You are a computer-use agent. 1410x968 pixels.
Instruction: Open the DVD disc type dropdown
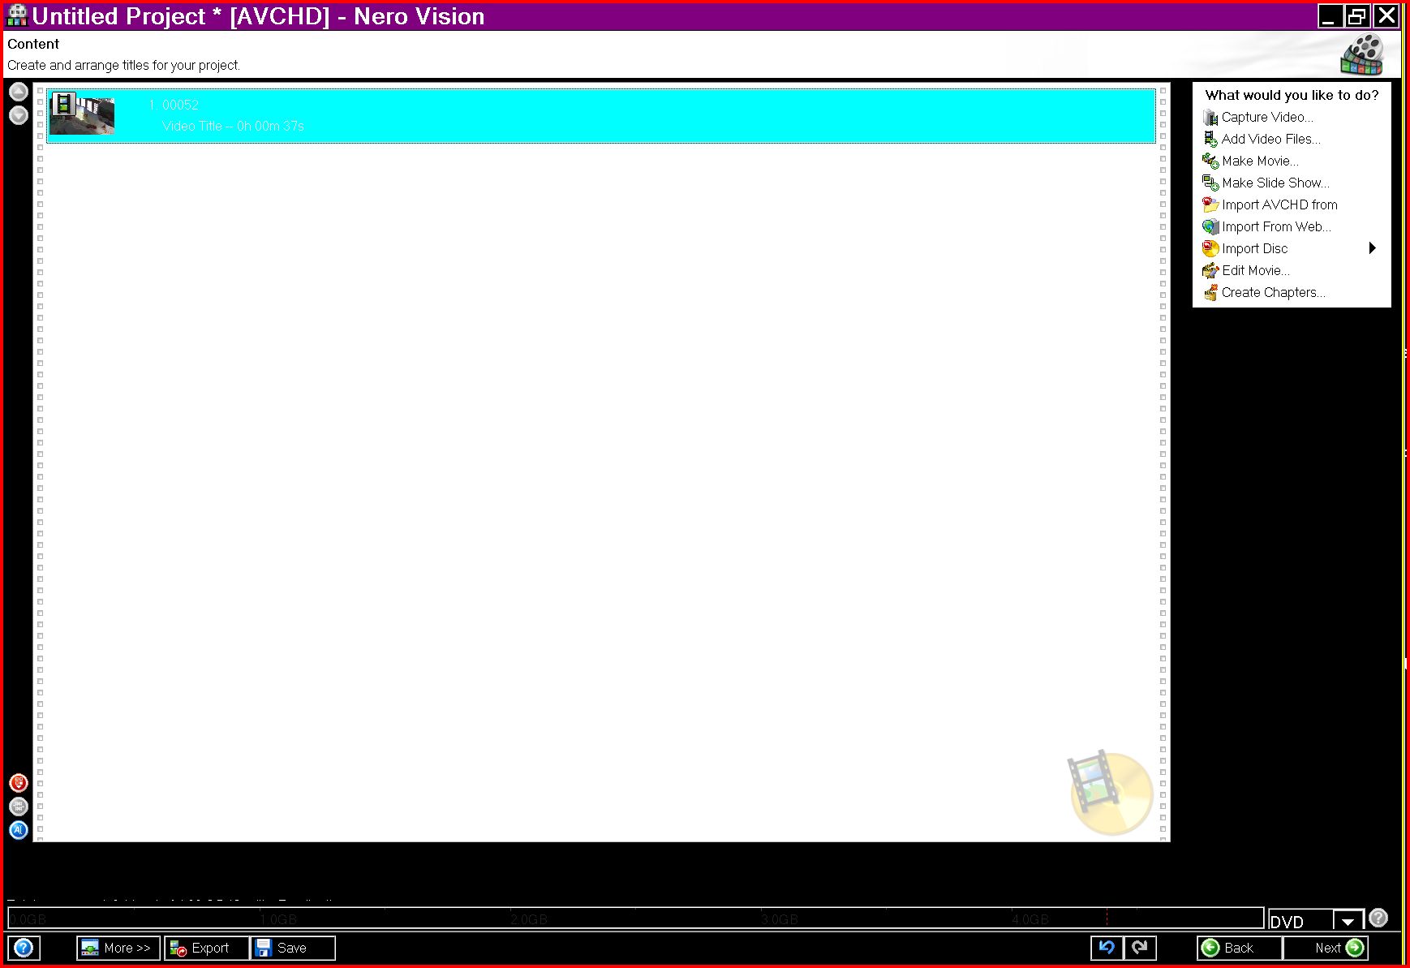(1348, 921)
